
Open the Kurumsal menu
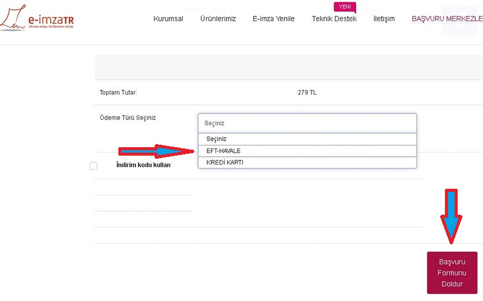(168, 19)
